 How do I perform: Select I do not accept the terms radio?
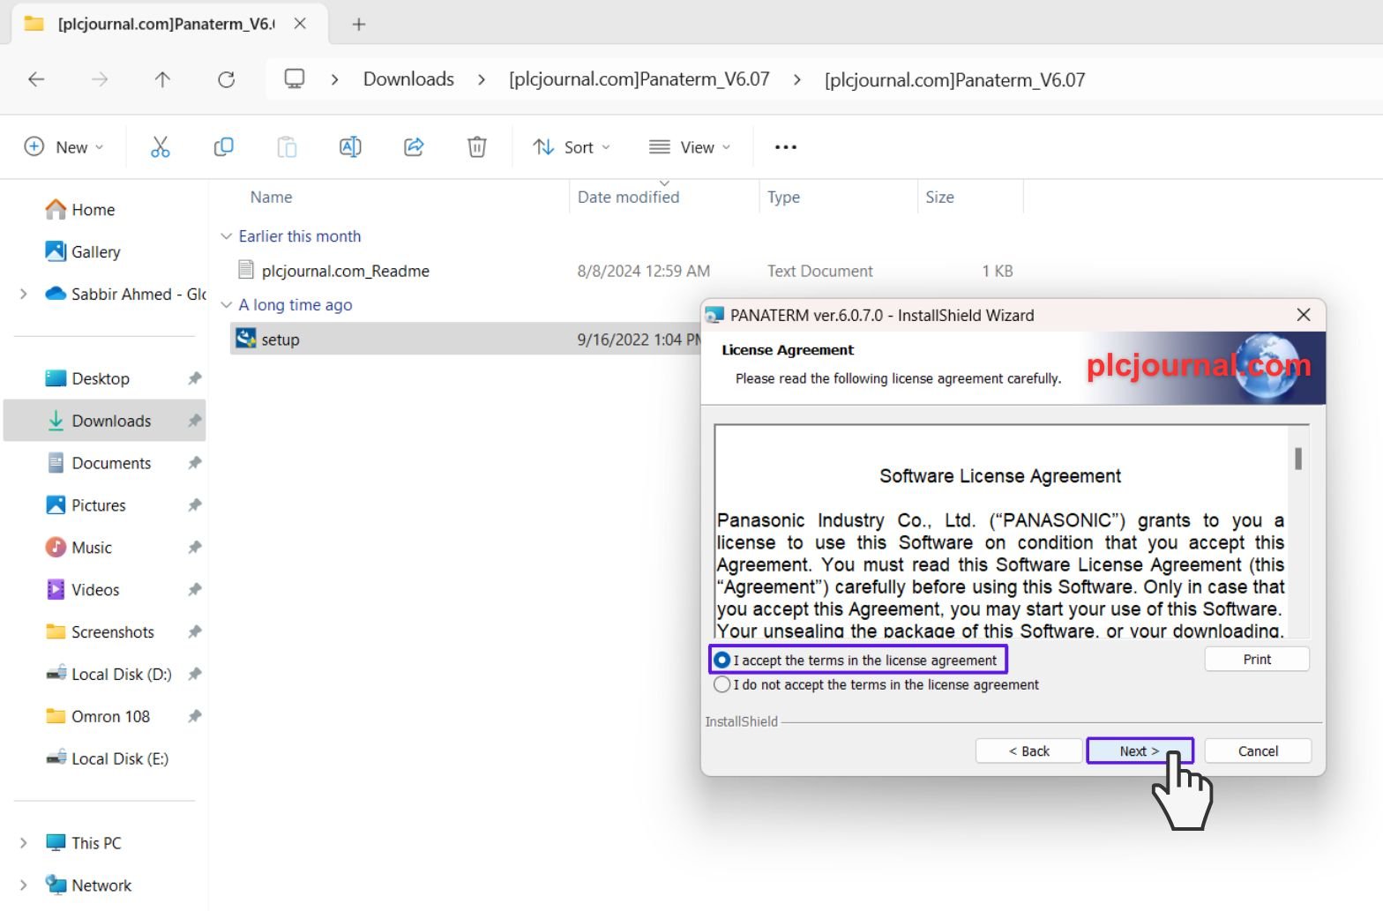[x=721, y=684]
